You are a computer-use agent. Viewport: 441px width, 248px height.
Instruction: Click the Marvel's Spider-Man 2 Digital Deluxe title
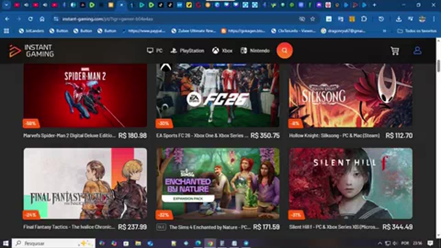click(x=69, y=136)
